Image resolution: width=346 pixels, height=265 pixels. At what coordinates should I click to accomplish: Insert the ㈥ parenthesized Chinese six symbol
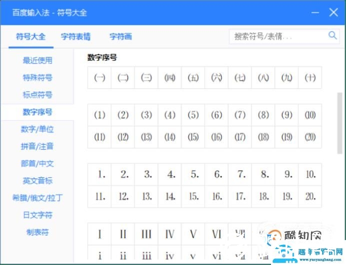[x=216, y=78]
